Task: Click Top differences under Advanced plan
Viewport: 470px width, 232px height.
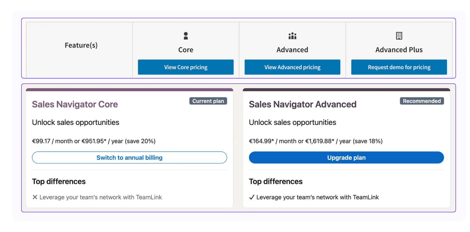Action: (x=276, y=182)
